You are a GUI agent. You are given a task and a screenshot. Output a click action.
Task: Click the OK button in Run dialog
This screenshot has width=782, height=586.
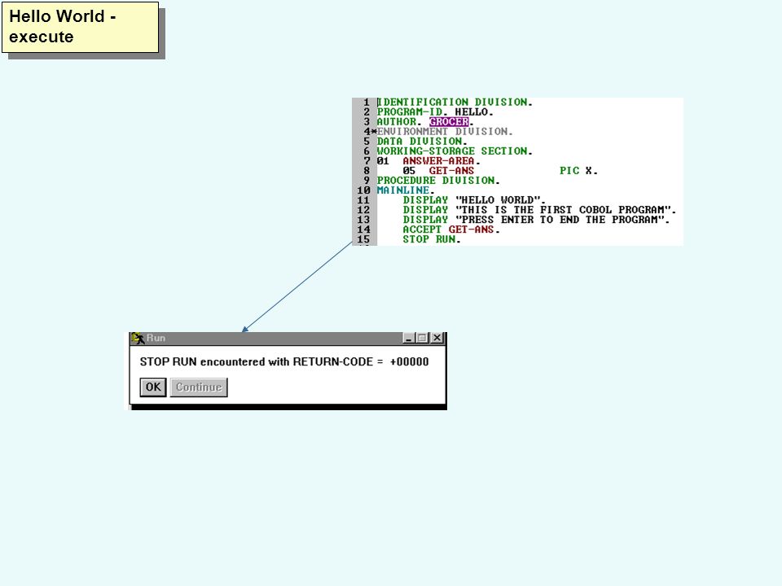pyautogui.click(x=152, y=387)
